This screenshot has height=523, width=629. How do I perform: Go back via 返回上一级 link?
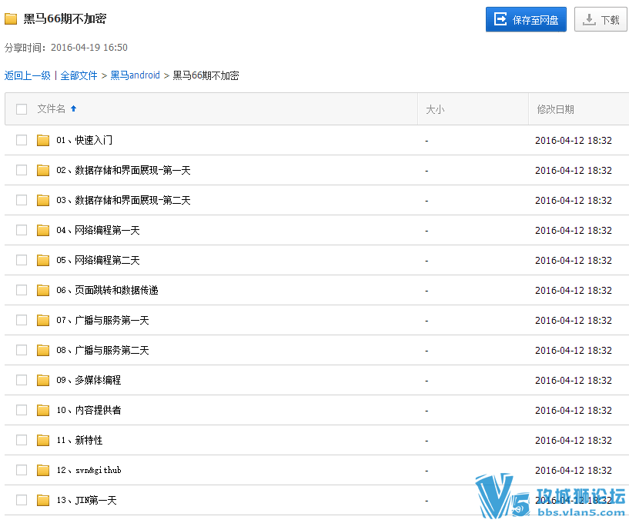(27, 75)
